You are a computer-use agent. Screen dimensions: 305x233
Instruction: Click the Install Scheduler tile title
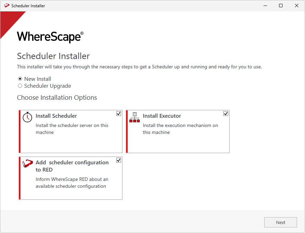[56, 116]
